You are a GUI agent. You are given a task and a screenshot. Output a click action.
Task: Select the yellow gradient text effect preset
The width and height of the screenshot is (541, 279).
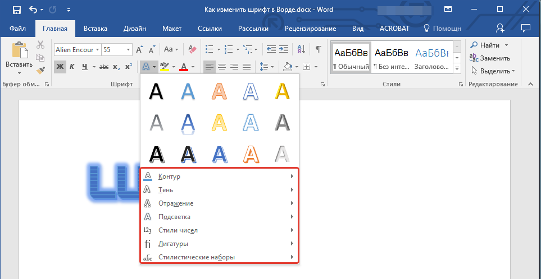point(283,91)
